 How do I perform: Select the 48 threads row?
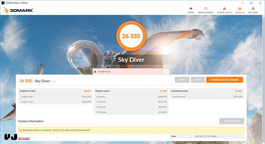(x=131, y=107)
